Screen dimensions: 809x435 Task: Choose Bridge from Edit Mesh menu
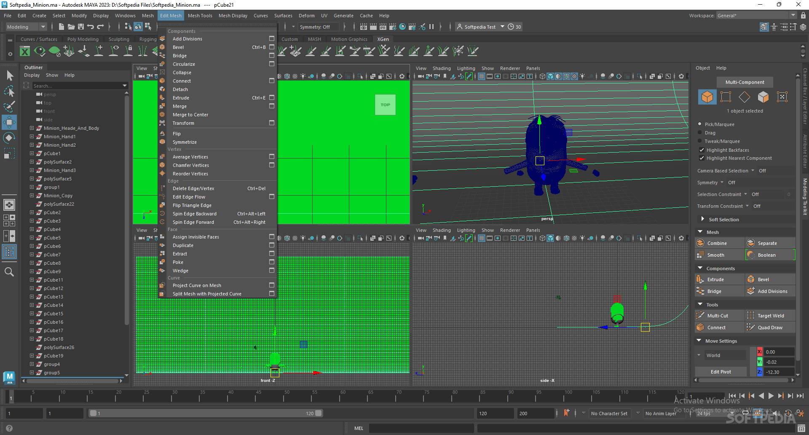click(x=179, y=56)
